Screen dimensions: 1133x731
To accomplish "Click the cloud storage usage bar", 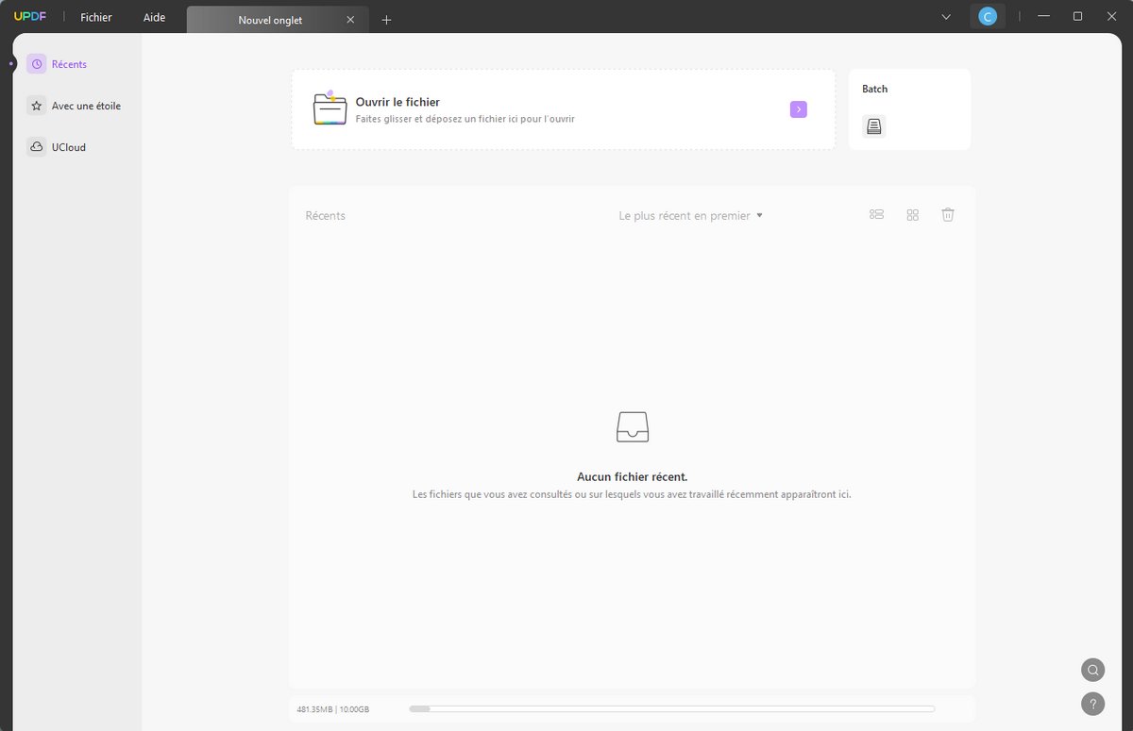I will tap(671, 708).
